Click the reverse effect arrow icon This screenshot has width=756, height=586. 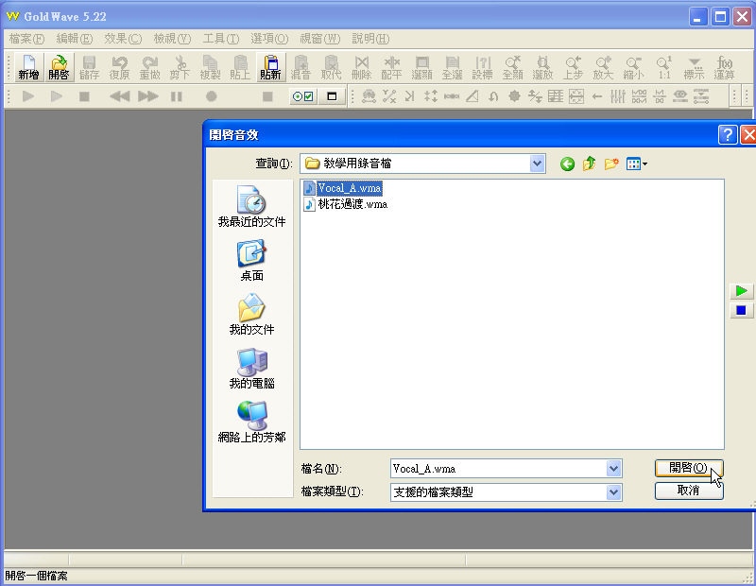(597, 96)
